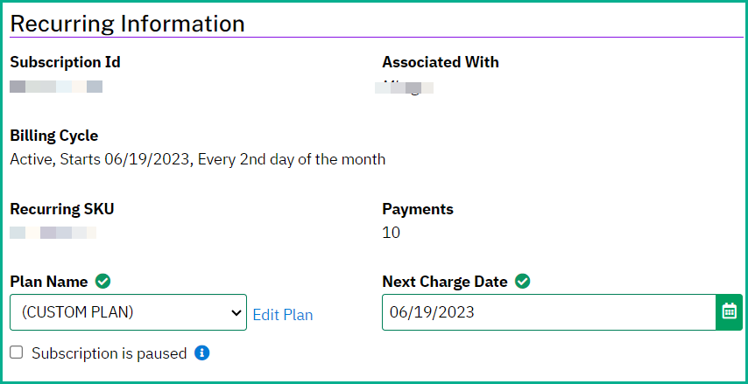Open the calendar date picker icon
This screenshot has width=748, height=384.
[x=729, y=312]
